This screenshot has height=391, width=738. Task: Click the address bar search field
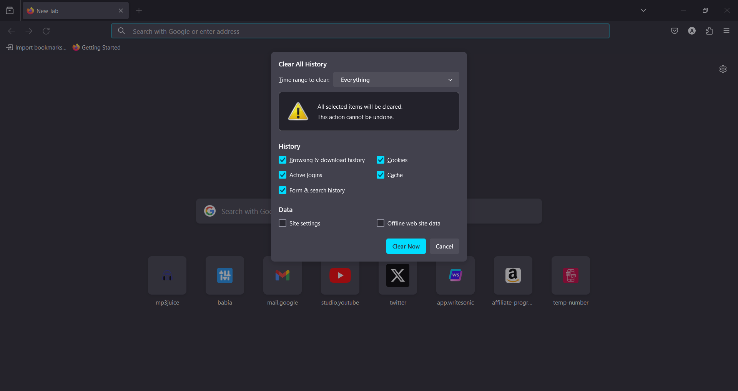pos(360,31)
